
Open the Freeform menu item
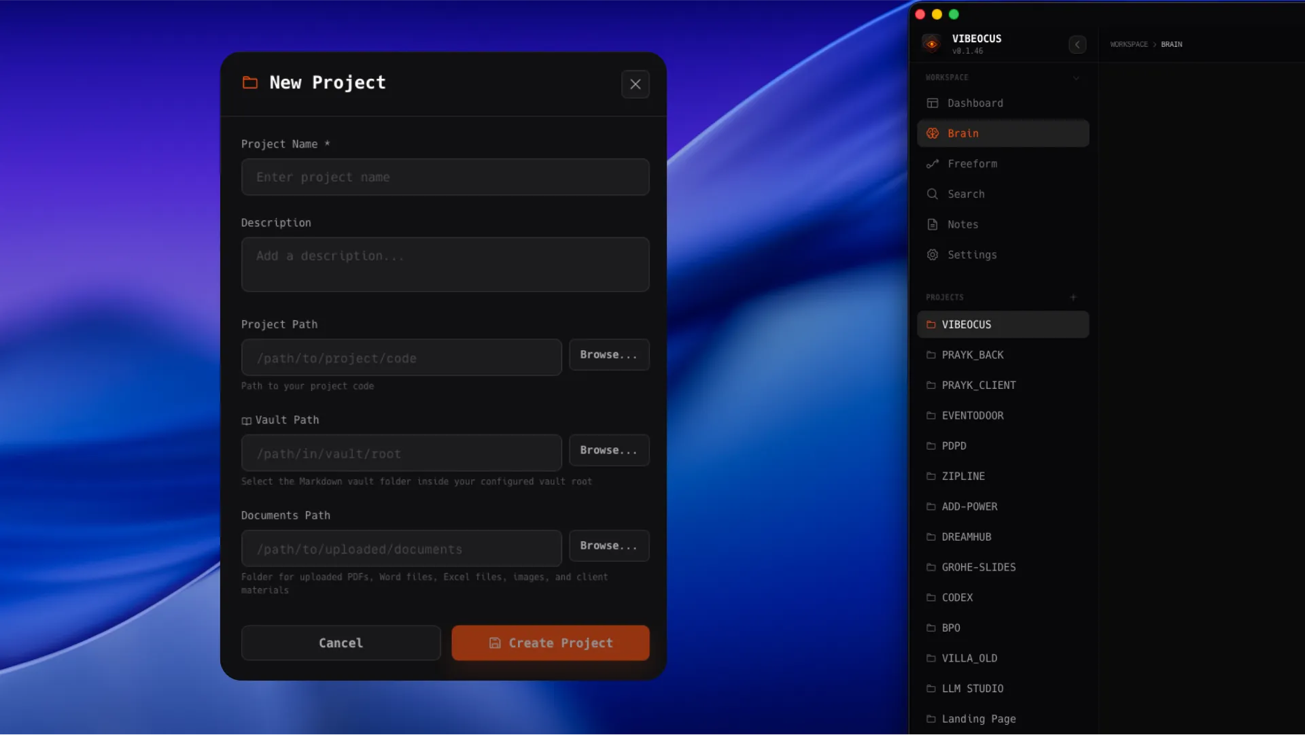point(1003,164)
